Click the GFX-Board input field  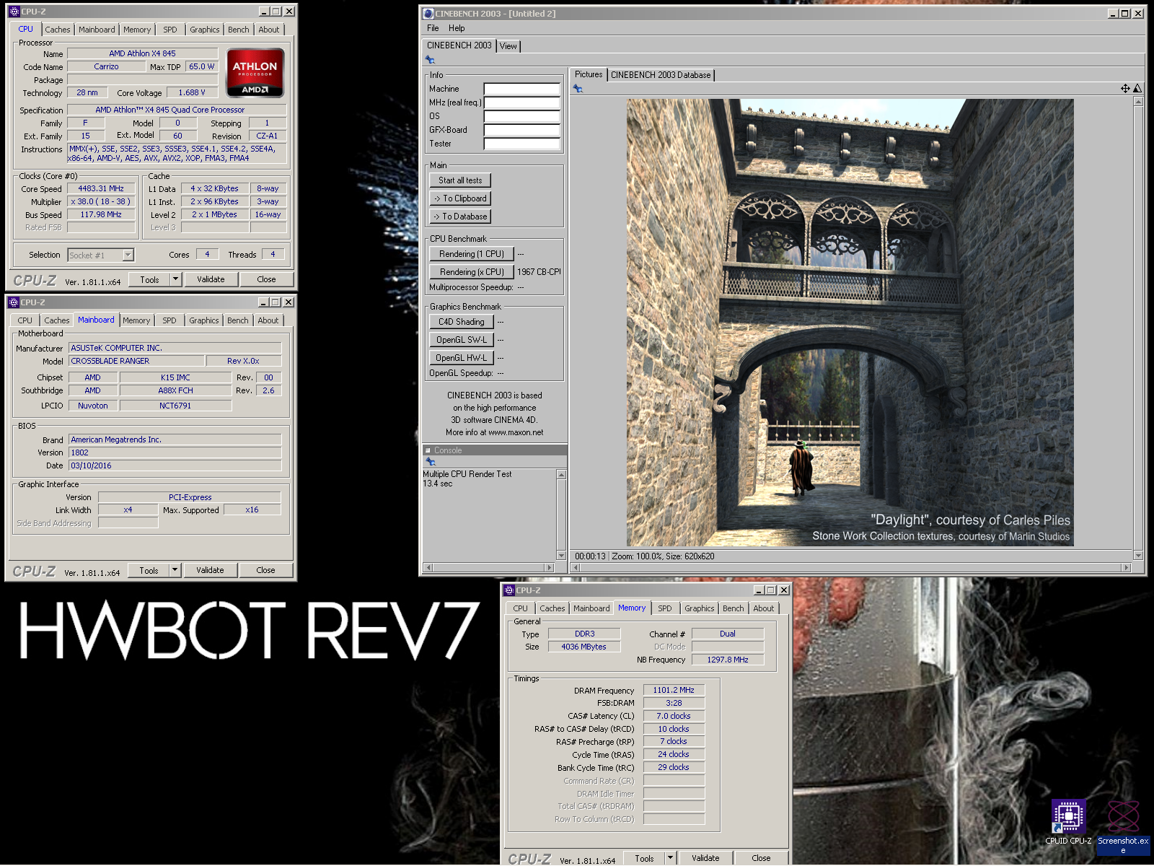point(522,130)
